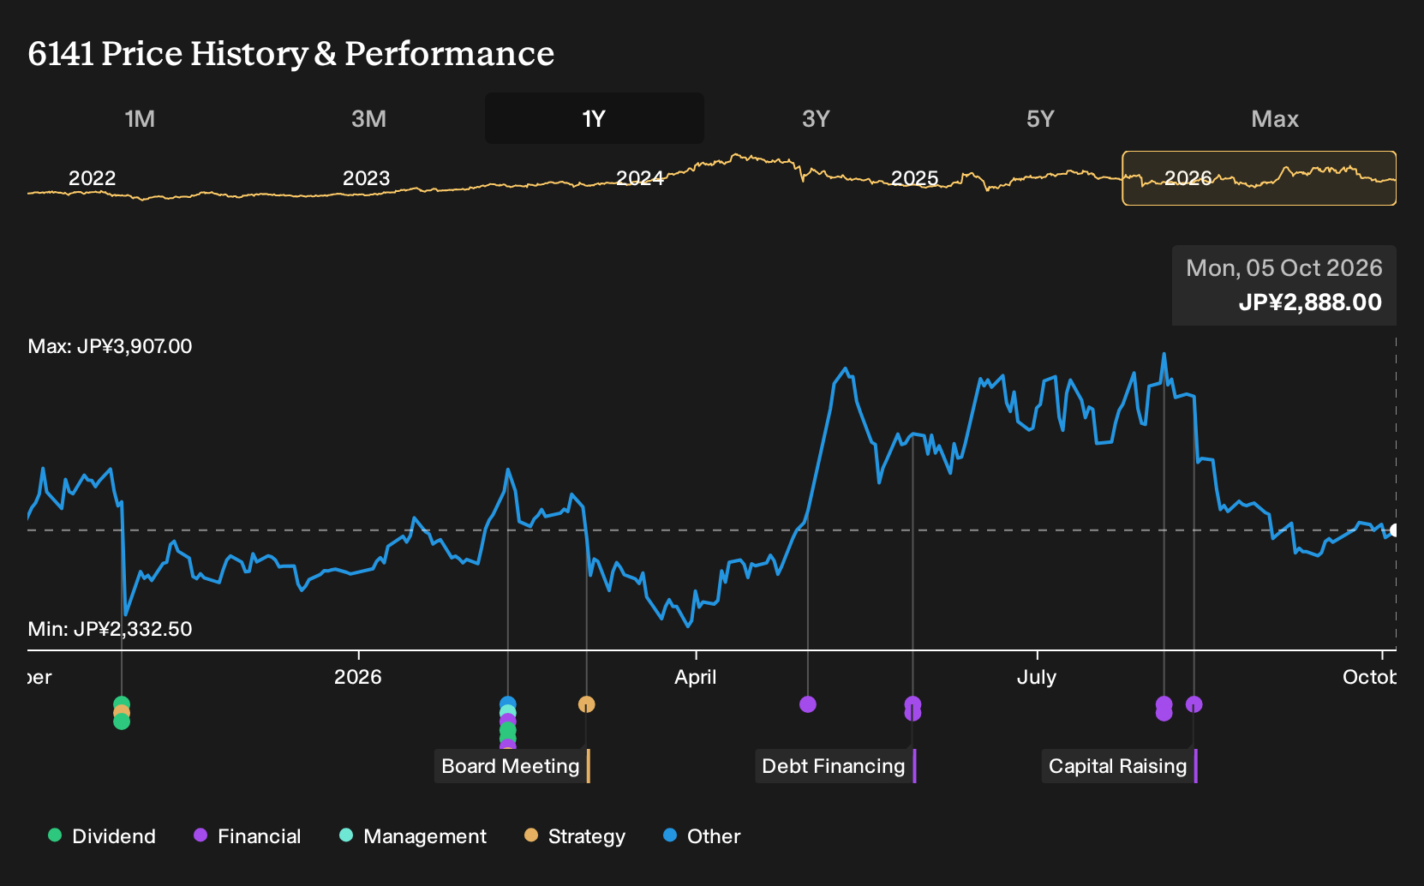Click the purple event dot above Capital Raising
The width and height of the screenshot is (1424, 886).
click(x=1194, y=704)
